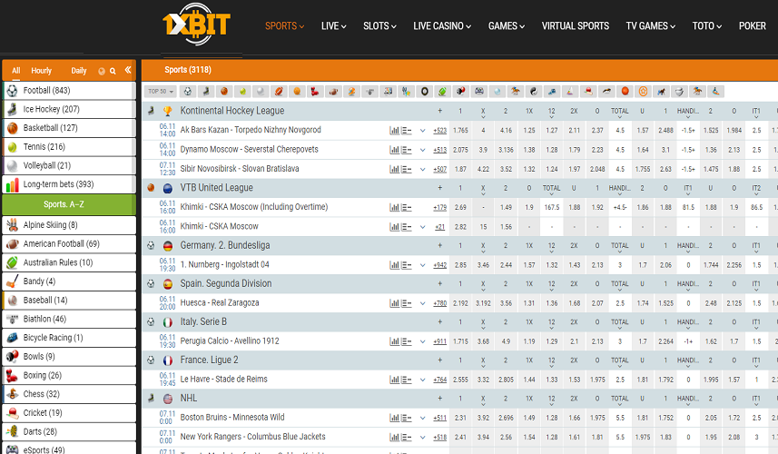The width and height of the screenshot is (778, 454).
Task: Open POKER in top navigation
Action: pos(753,25)
